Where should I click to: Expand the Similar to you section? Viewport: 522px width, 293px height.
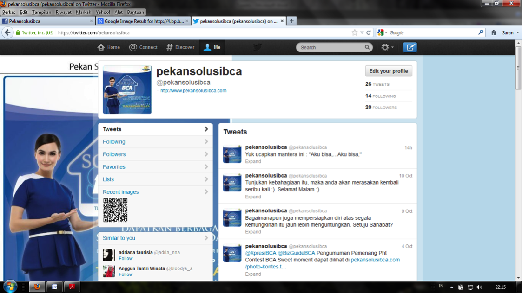155,238
